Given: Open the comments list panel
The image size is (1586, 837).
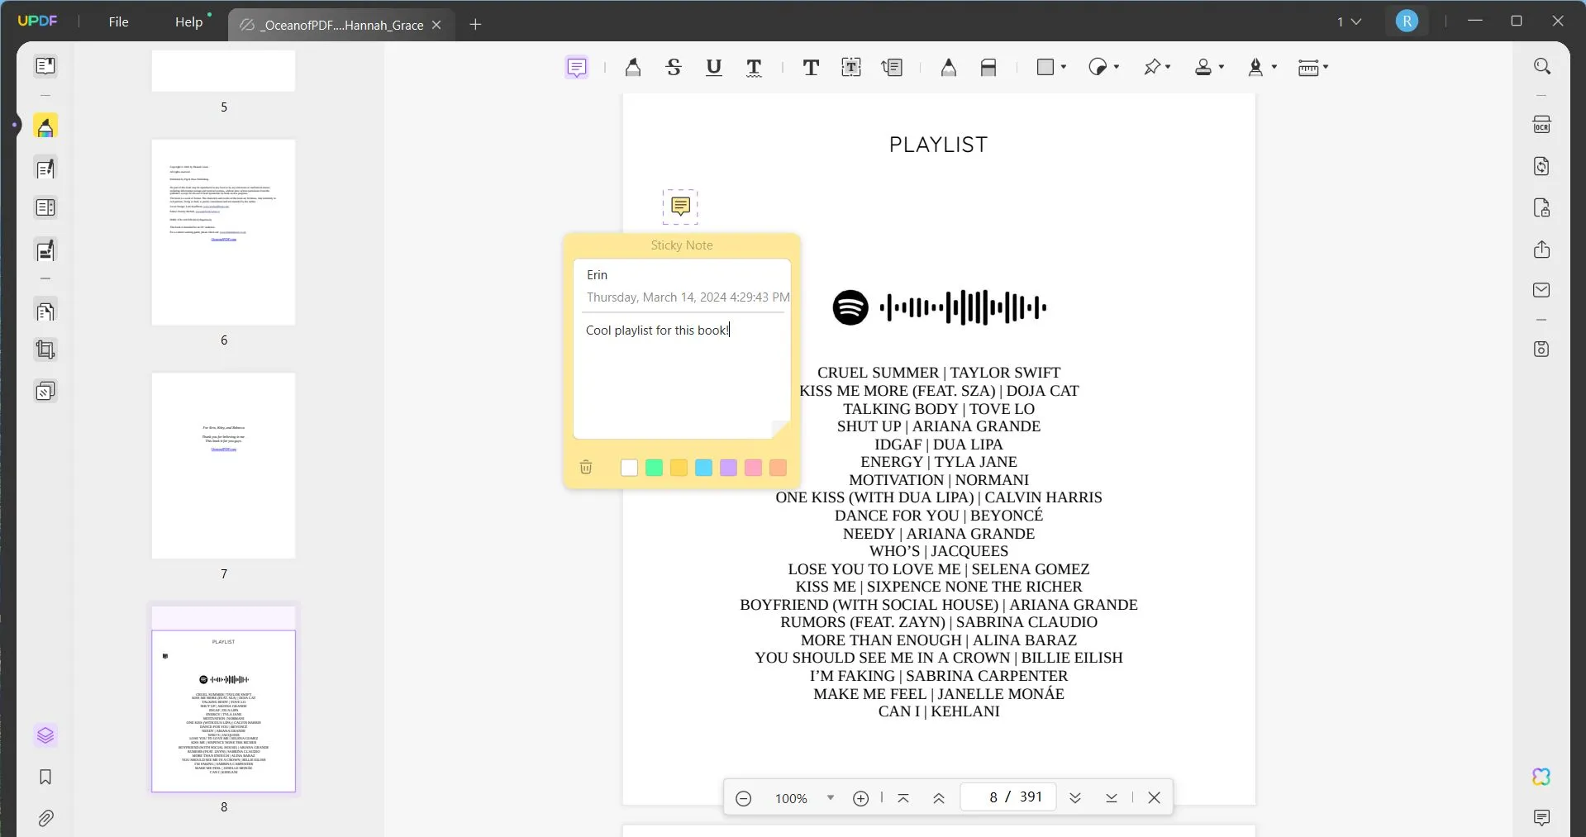Looking at the screenshot, I should [1541, 818].
